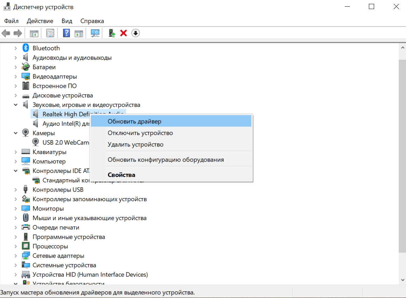Click the Device Manager title bar icon
Image resolution: width=406 pixels, height=298 pixels.
[7, 7]
